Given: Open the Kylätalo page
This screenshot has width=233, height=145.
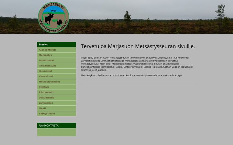Looking at the screenshot, I should 57,87.
